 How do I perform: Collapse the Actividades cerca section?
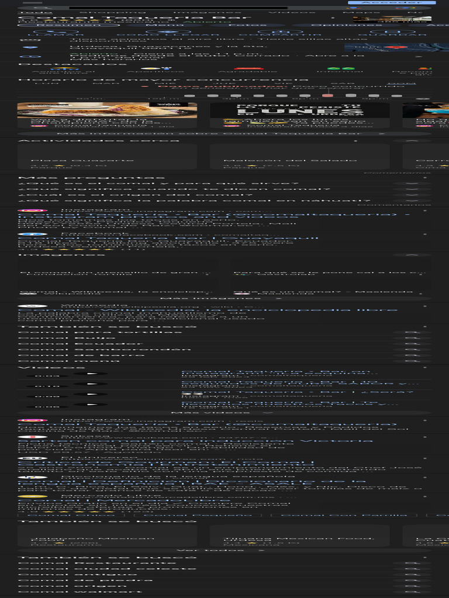click(412, 141)
